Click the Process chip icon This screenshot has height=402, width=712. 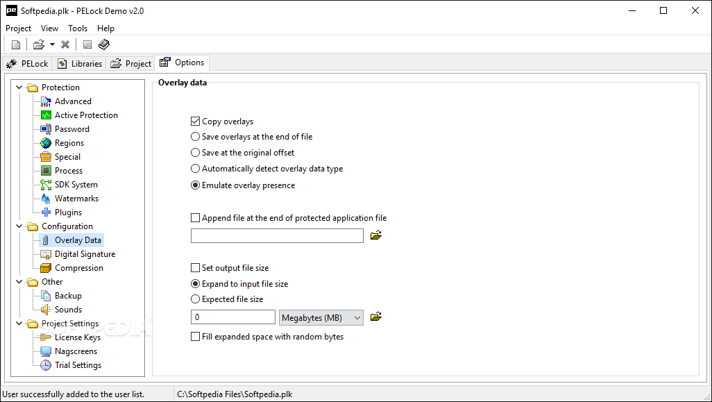pyautogui.click(x=46, y=171)
